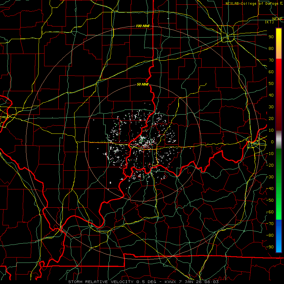Click the -30 value on the velocity scale
Viewport: 284px width, 284px height.
[x=270, y=177]
